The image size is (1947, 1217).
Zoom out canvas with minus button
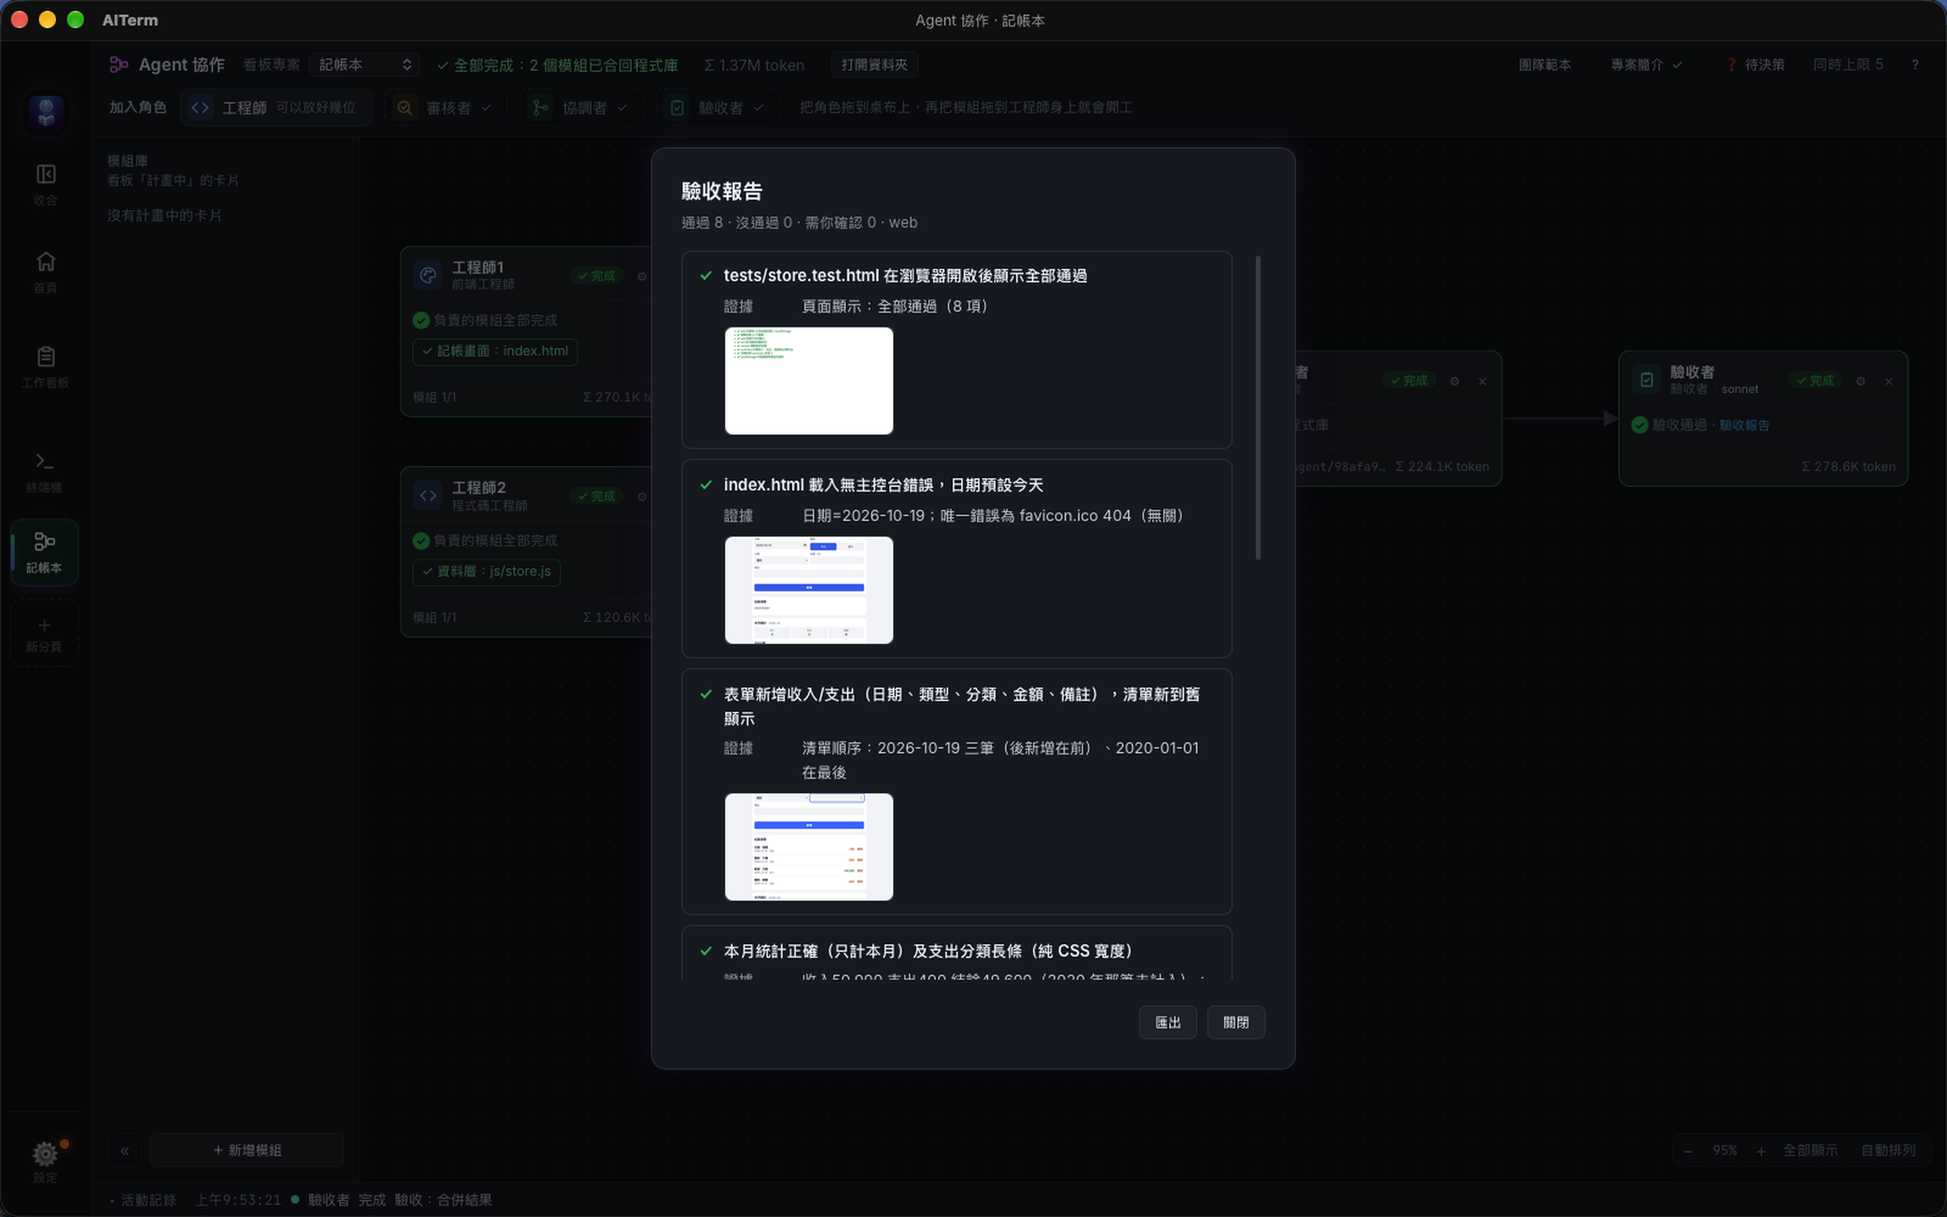pyautogui.click(x=1688, y=1150)
